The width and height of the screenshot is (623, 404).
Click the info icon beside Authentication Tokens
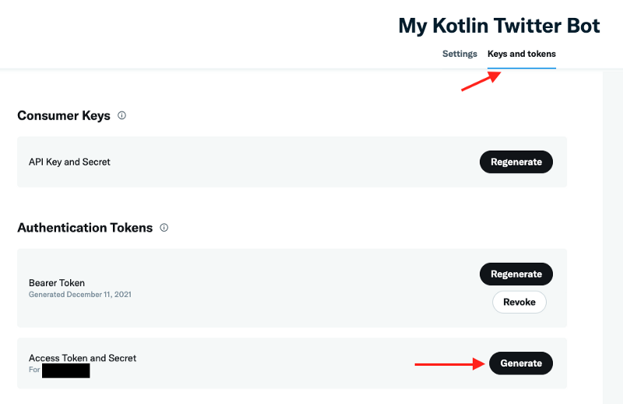[164, 228]
